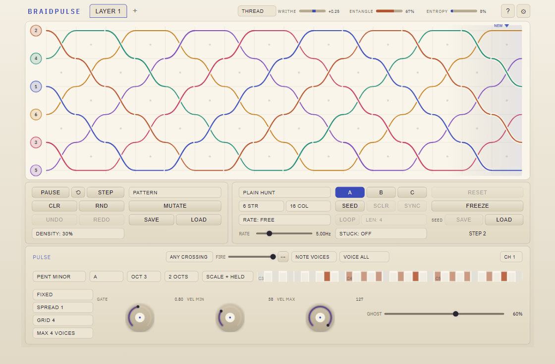Select strand circle number 2
Image resolution: width=555 pixels, height=364 pixels.
pyautogui.click(x=36, y=31)
